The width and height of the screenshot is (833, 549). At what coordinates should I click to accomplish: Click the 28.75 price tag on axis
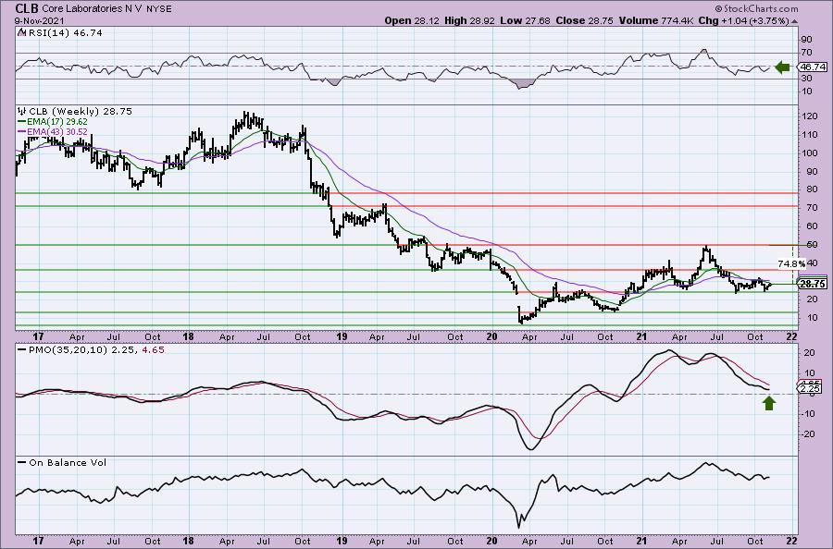813,284
